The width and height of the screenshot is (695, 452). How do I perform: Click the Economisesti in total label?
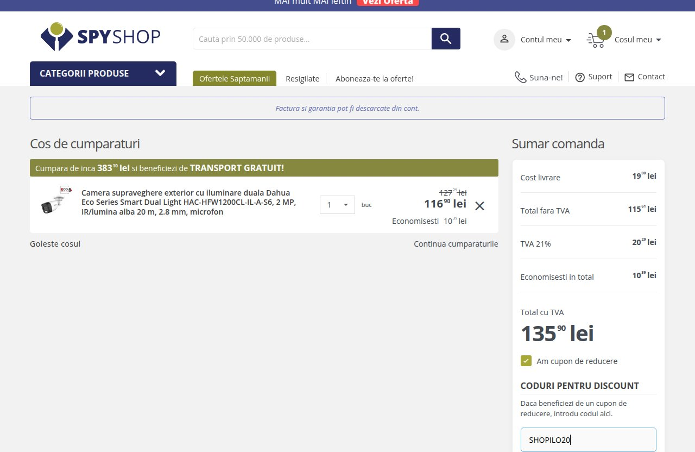[x=557, y=277]
